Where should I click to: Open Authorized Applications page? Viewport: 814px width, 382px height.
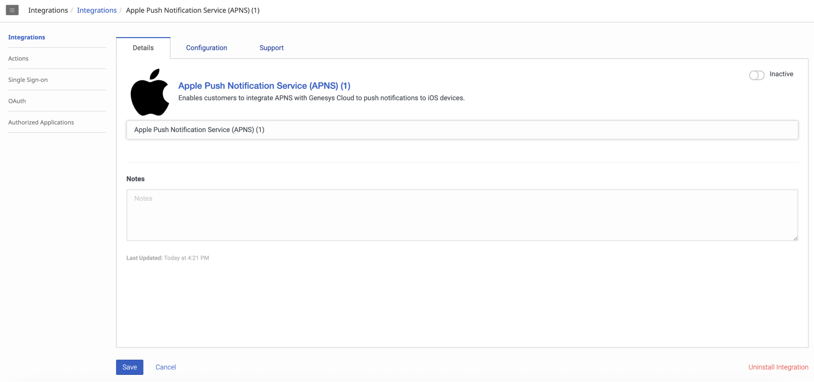point(41,122)
